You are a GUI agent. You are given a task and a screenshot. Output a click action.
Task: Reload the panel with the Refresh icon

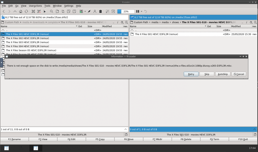click(x=26, y=12)
